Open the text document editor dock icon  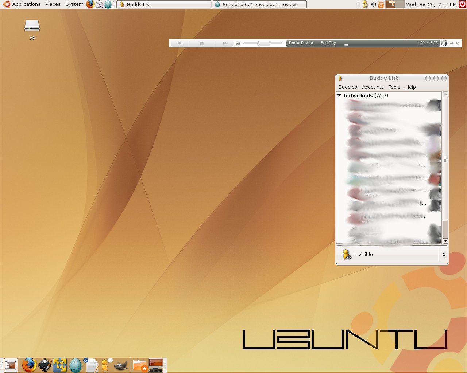(x=91, y=365)
